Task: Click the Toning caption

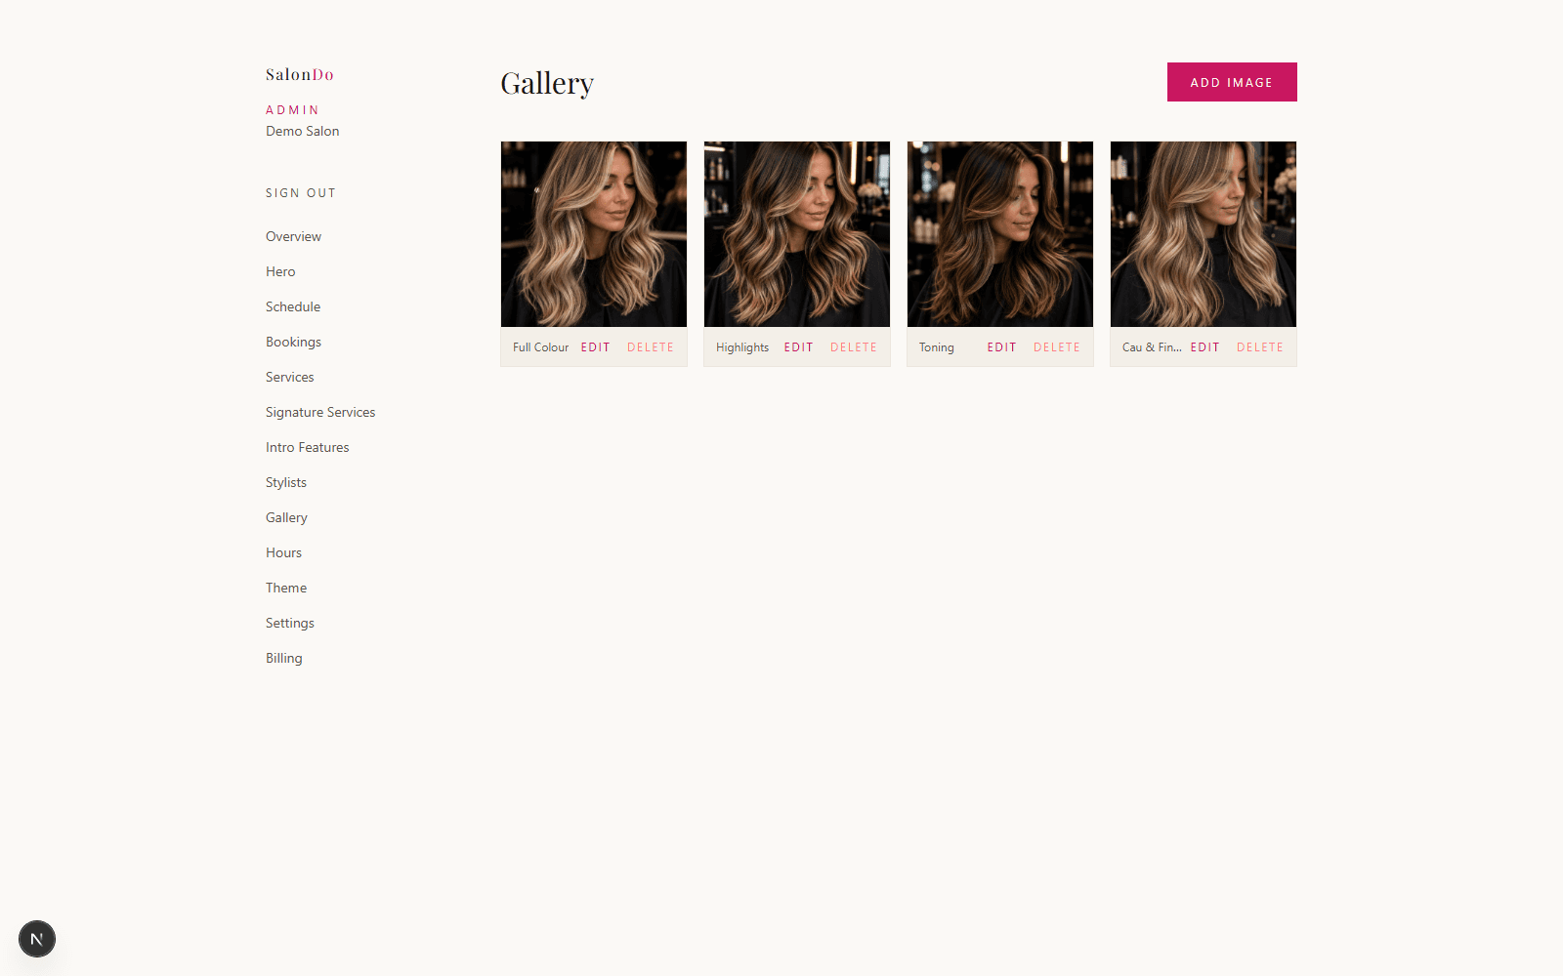Action: 937,347
